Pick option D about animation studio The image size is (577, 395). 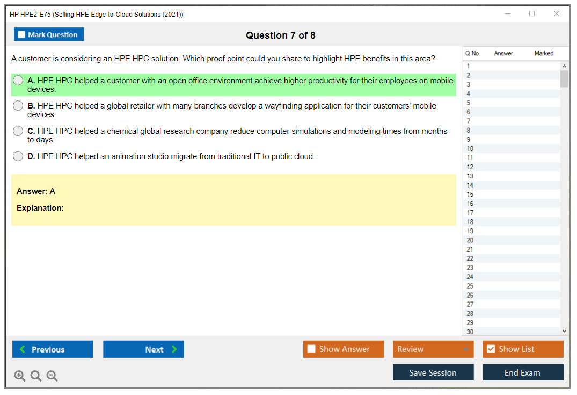(18, 156)
